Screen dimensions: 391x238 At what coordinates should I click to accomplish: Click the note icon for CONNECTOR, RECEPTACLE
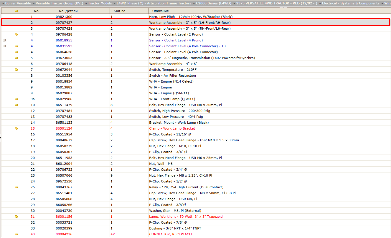[x=16, y=234]
